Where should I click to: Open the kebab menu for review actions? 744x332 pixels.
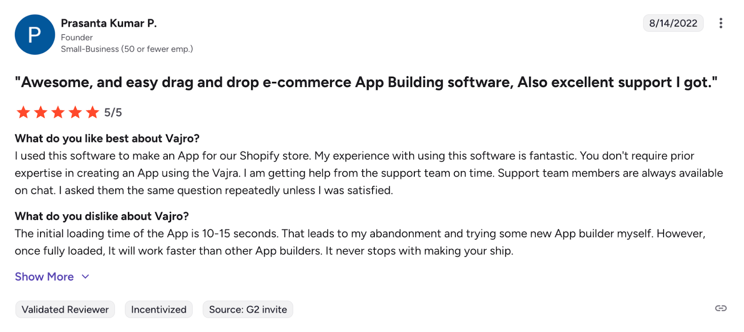[x=721, y=23]
